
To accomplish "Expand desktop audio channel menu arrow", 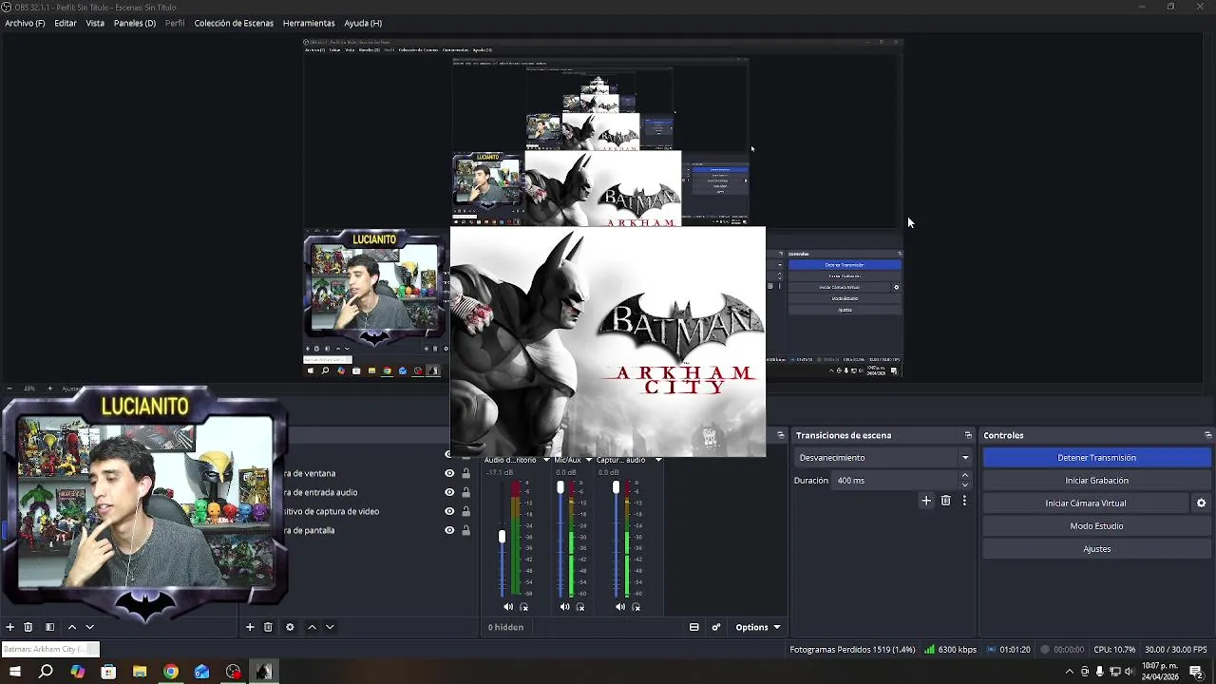I will (545, 461).
